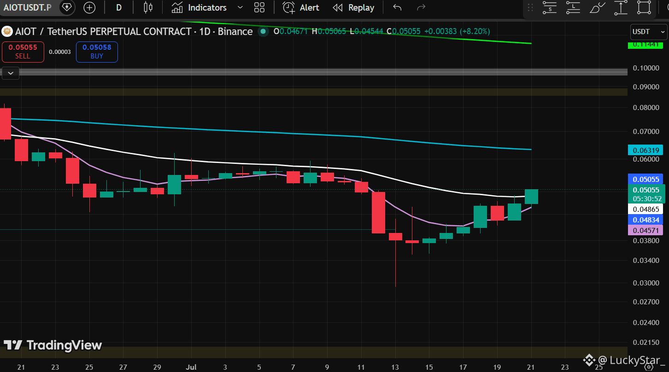
Task: Click the diamond upgrade icon
Action: pos(67,7)
